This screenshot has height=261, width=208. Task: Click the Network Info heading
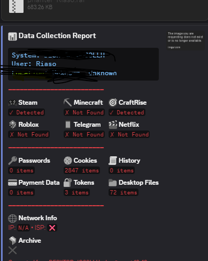pos(37,218)
